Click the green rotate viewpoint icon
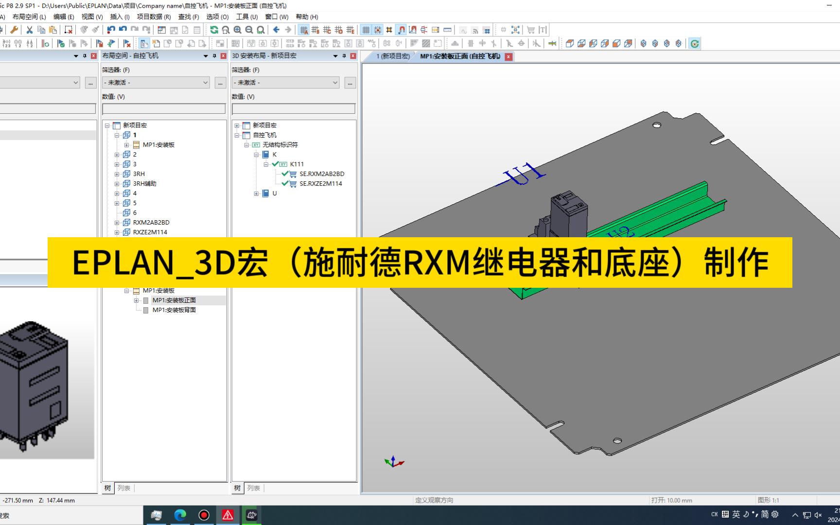 [695, 43]
